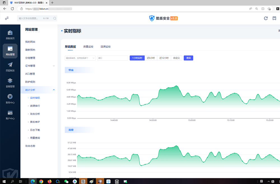Click the 查询 query button
This screenshot has width=280, height=184.
[x=188, y=58]
